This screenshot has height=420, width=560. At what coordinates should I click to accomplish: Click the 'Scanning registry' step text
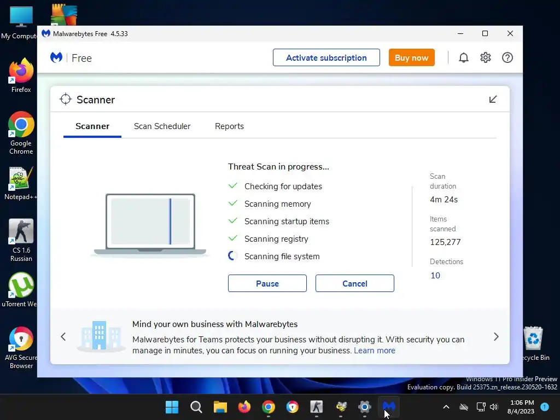pos(276,239)
